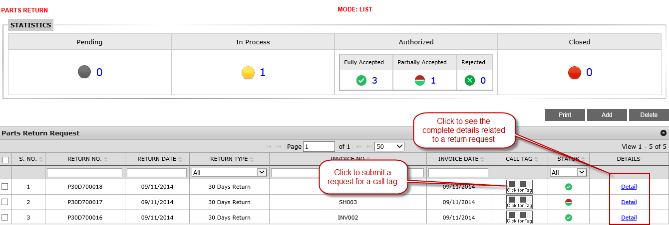Screen dimensions: 669x225
Task: Check the box for return P30D700017
Action: click(5, 202)
